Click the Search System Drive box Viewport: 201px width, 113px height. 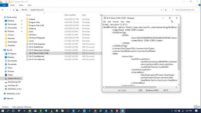[185, 10]
